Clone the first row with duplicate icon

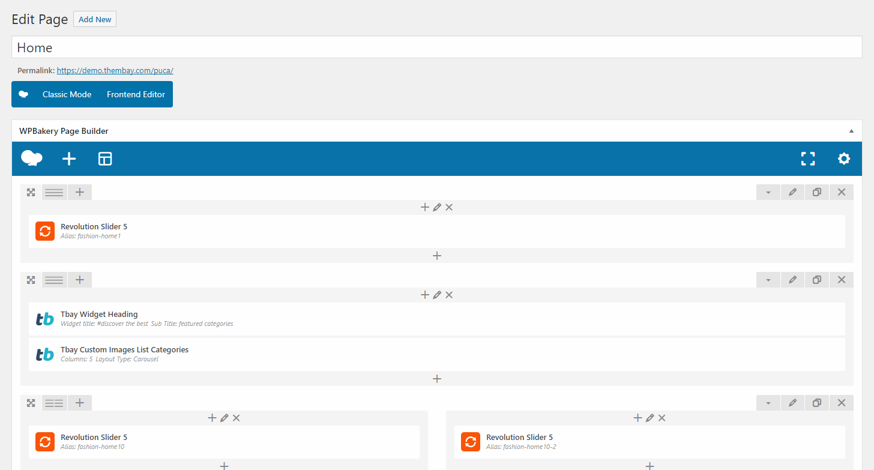tap(816, 192)
